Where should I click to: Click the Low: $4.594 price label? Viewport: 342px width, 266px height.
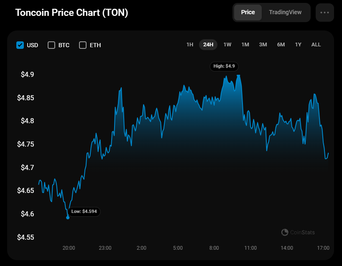(x=84, y=212)
